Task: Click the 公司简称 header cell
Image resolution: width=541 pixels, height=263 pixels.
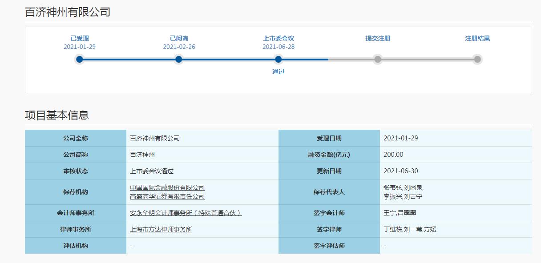Action: pos(76,155)
